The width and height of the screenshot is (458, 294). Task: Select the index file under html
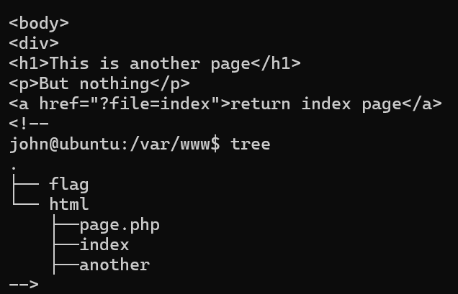coord(104,244)
